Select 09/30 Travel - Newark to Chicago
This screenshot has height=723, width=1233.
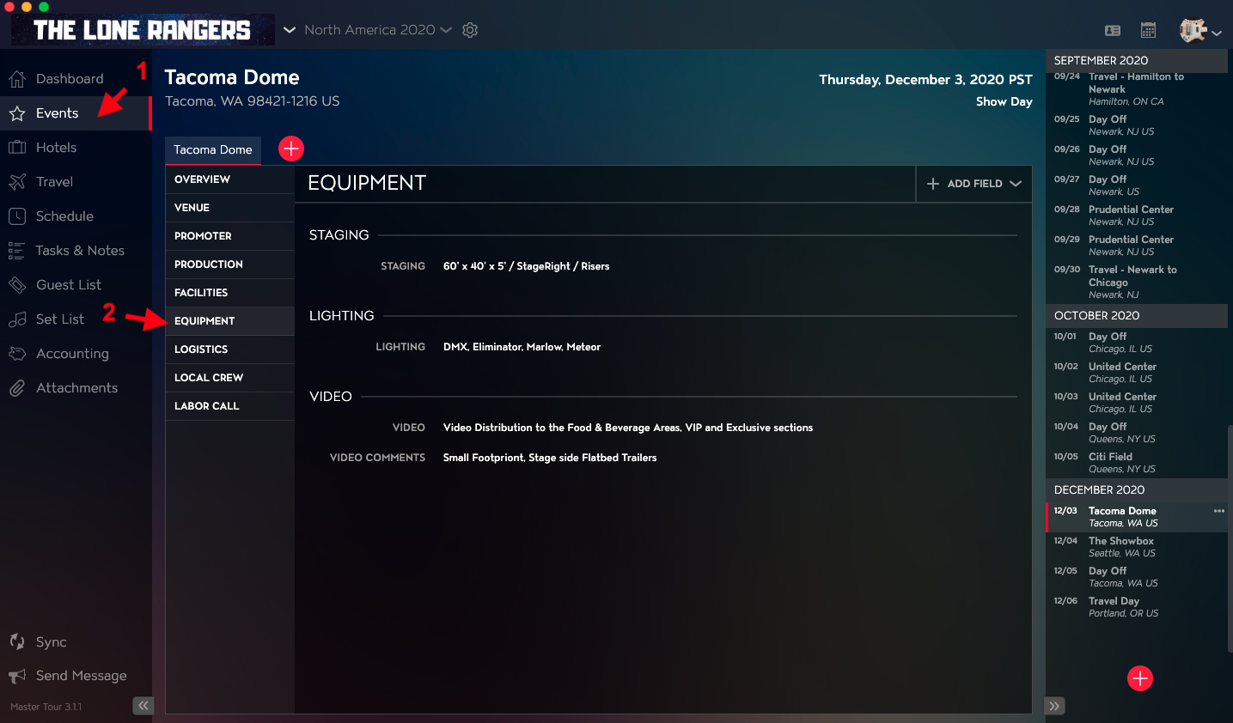1136,282
